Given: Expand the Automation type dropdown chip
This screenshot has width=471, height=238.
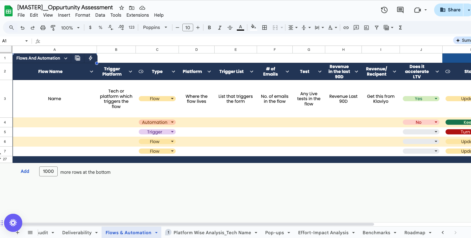Looking at the screenshot, I should click(x=172, y=122).
